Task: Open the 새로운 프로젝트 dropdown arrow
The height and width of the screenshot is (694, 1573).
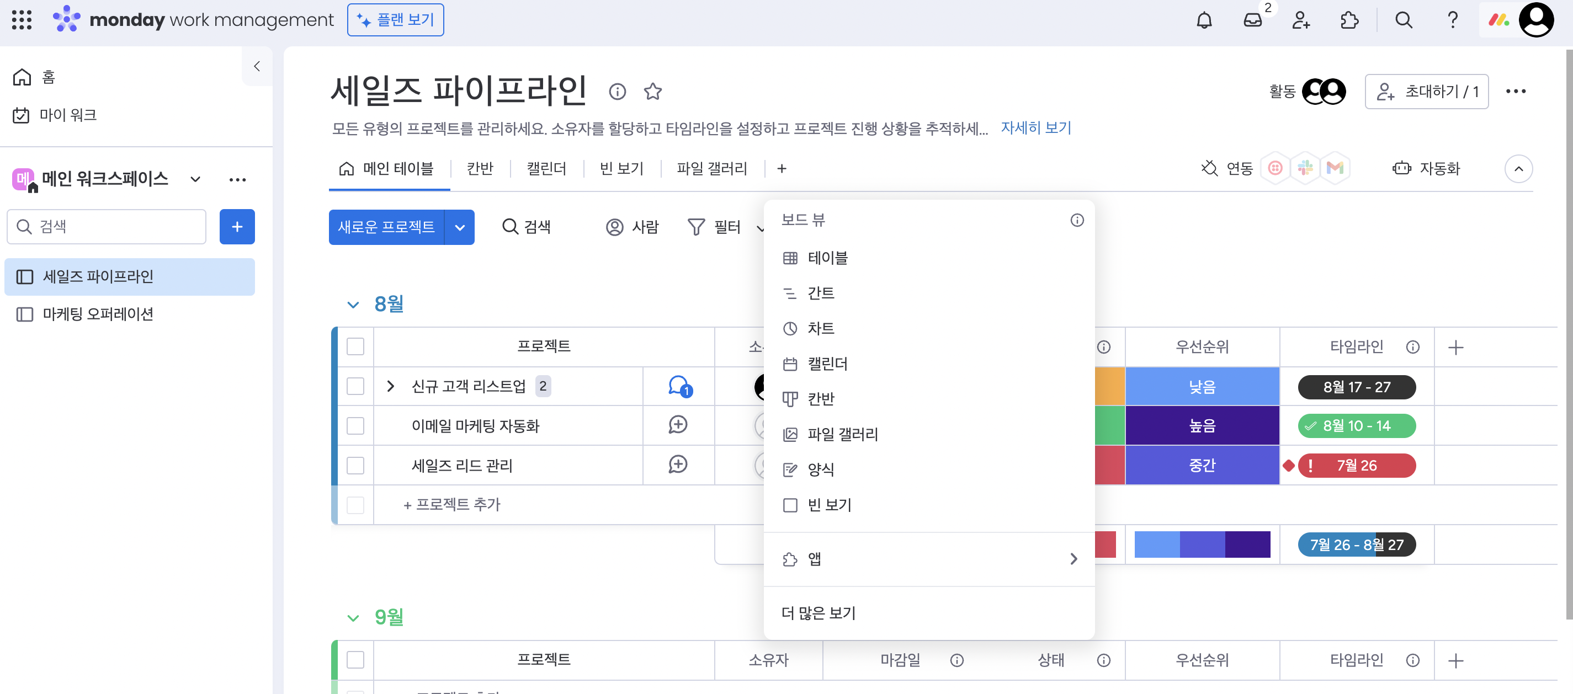Action: pyautogui.click(x=460, y=228)
